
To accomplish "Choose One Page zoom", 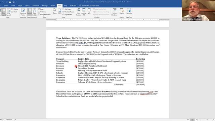I will point(67,9).
